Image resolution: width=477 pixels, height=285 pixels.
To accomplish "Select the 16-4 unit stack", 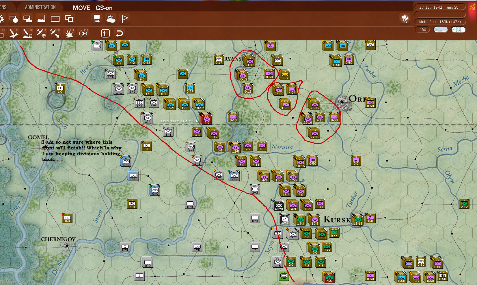I will pyautogui.click(x=286, y=191).
